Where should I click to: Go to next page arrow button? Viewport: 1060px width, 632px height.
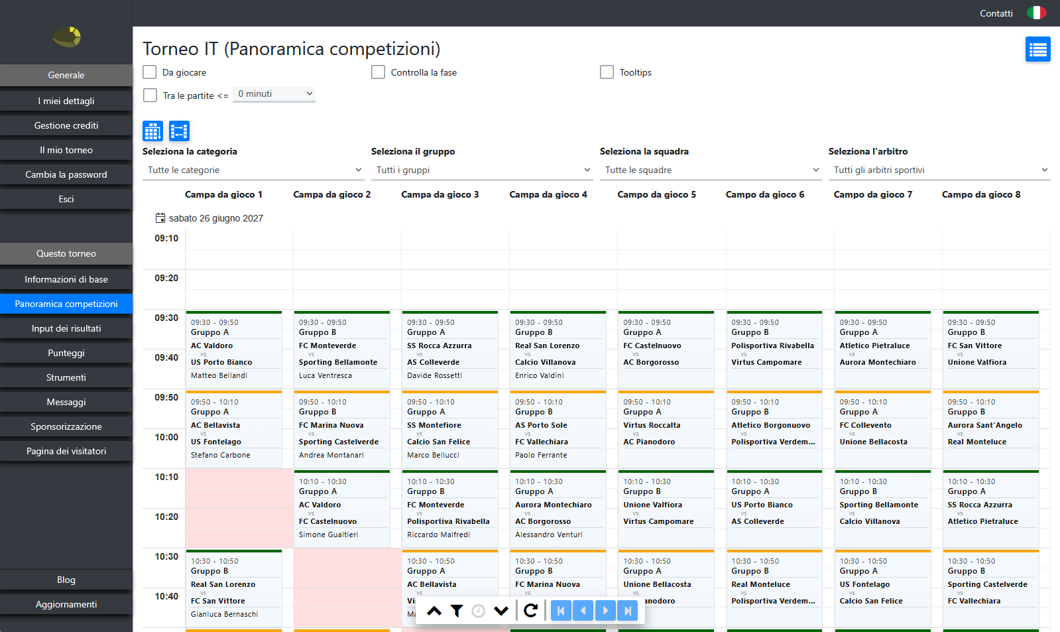605,611
